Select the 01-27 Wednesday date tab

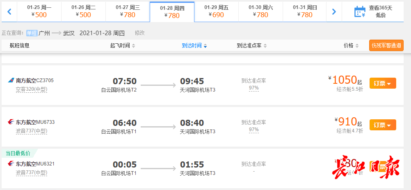(128, 11)
